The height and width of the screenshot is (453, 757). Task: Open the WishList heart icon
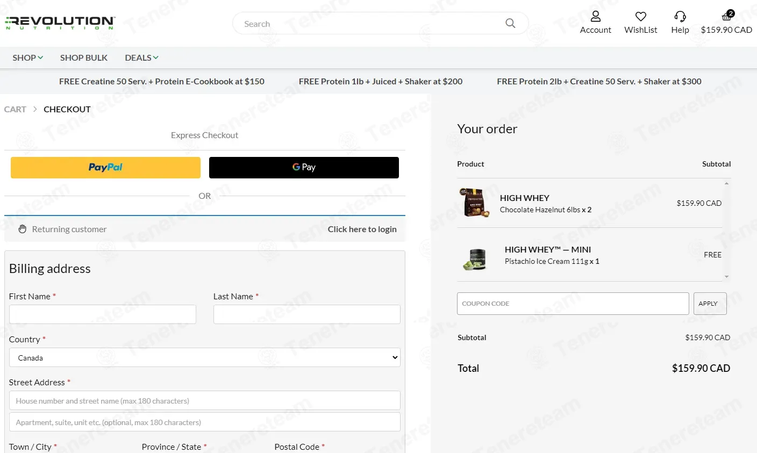pos(640,17)
